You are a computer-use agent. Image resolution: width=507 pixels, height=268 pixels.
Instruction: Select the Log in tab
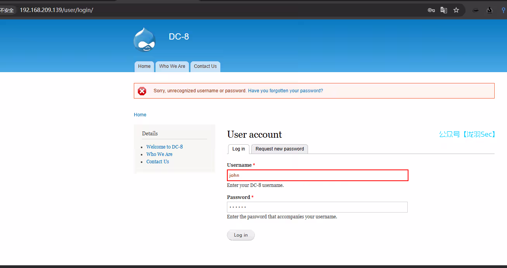(239, 149)
